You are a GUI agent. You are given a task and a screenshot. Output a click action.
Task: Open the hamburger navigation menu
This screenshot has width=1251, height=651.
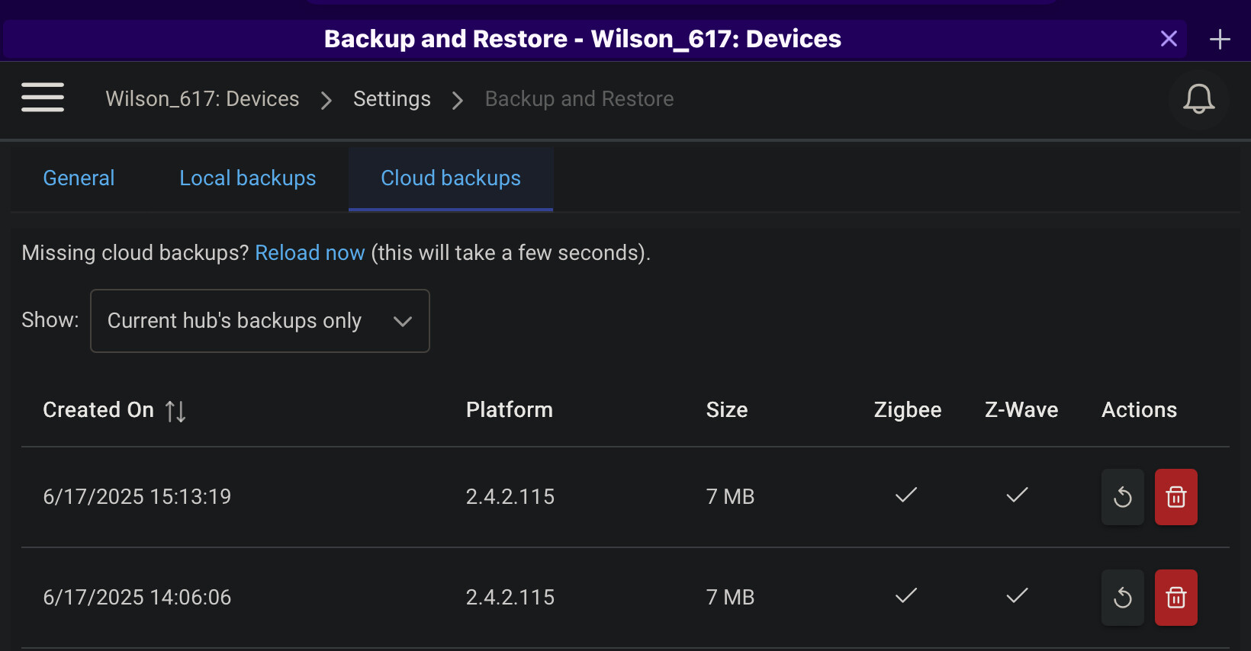(43, 98)
